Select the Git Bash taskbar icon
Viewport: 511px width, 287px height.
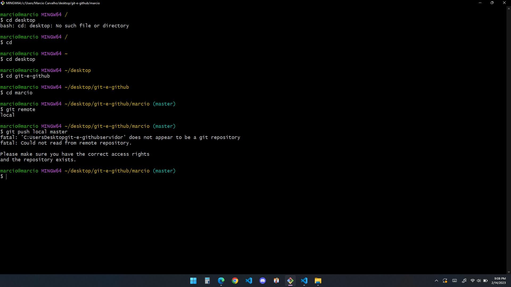pyautogui.click(x=290, y=281)
